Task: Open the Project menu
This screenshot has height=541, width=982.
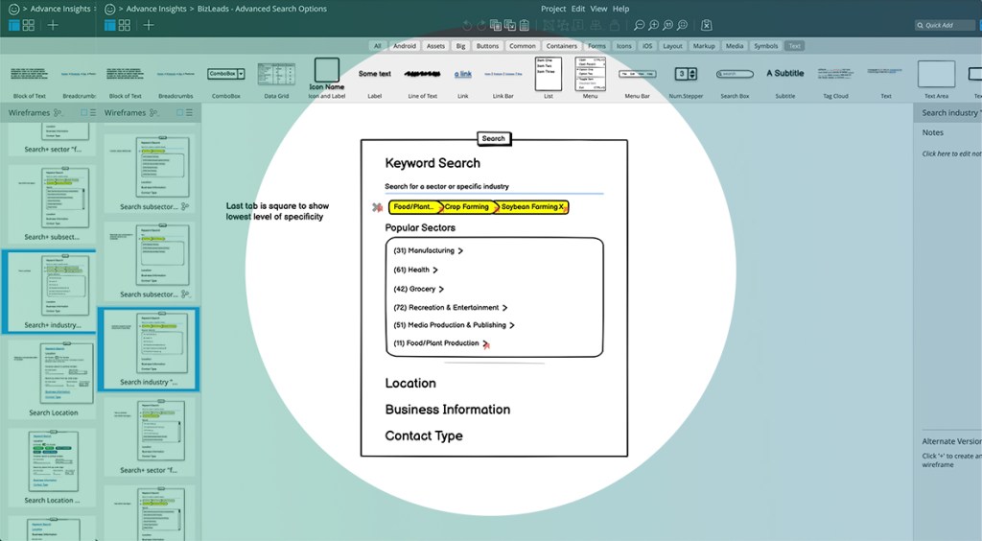Action: (553, 9)
